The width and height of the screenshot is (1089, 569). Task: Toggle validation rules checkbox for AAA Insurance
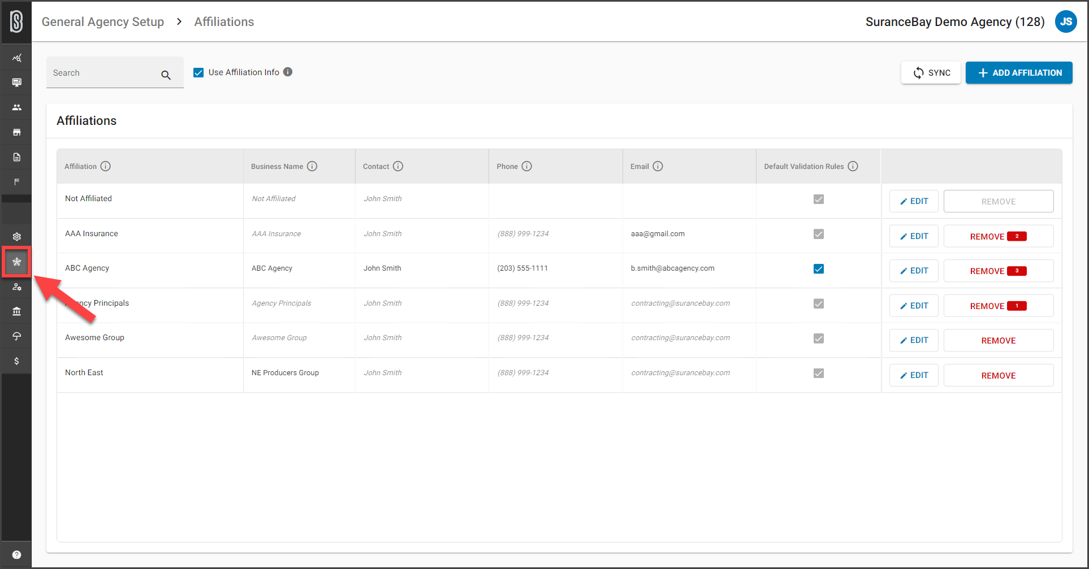coord(818,234)
